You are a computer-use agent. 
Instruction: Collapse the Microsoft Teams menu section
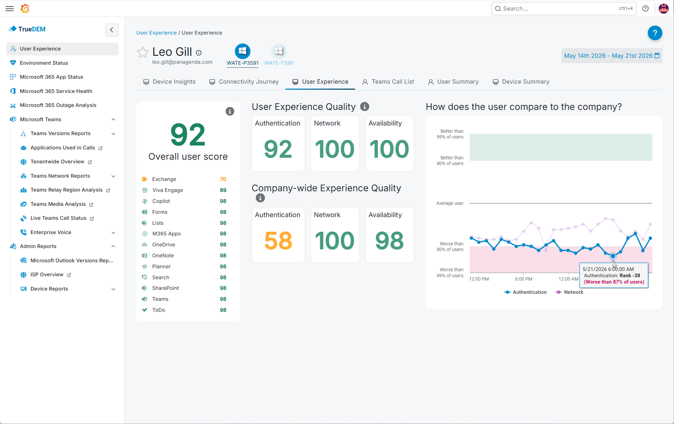(113, 120)
